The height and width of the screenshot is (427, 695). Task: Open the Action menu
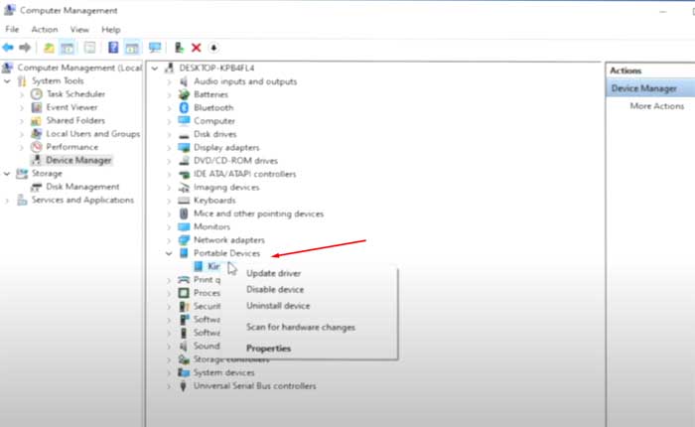tap(44, 30)
